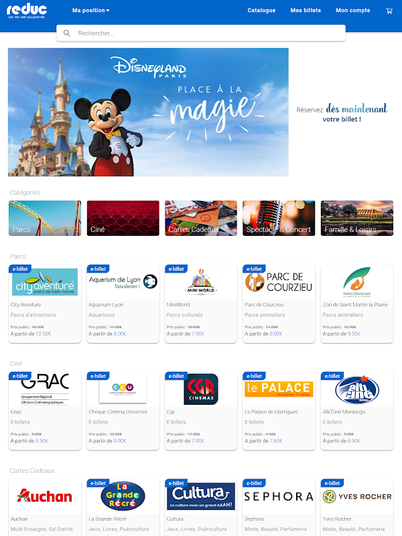Viewport: 402px width, 536px height.
Task: Open the shopping cart icon
Action: [x=389, y=11]
